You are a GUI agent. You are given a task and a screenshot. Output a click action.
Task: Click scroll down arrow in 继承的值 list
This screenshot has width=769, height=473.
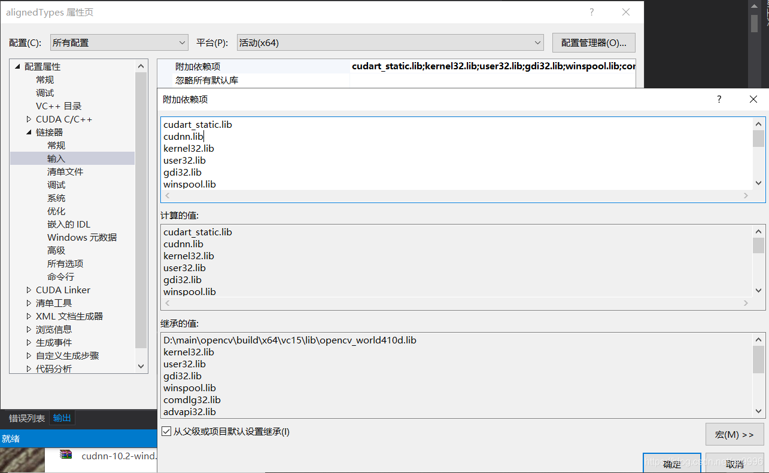758,411
